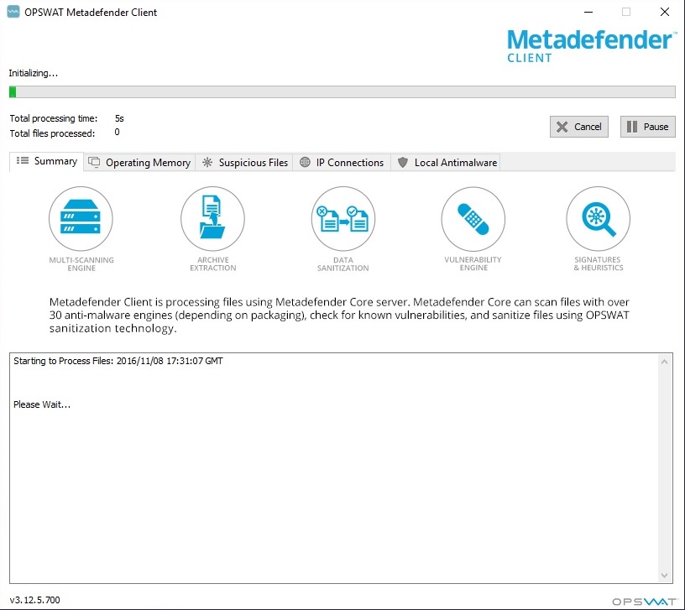Screen dimensions: 685x610
Task: Switch to the Suspicious Files tab
Action: (244, 163)
